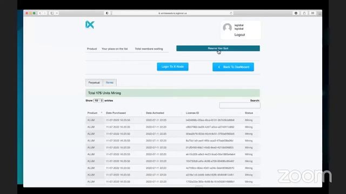
Task: Open the Show entries count dropdown
Action: 98,101
